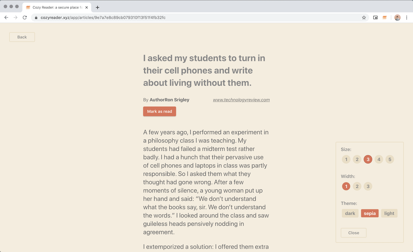
Task: Set text size to 5
Action: coord(390,159)
